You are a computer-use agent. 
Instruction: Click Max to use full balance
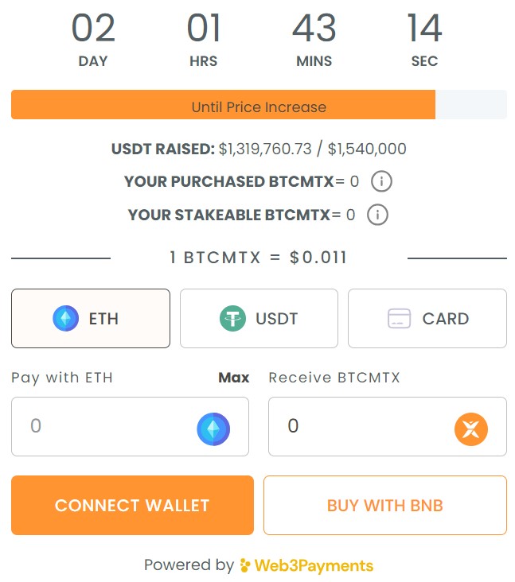click(x=234, y=378)
